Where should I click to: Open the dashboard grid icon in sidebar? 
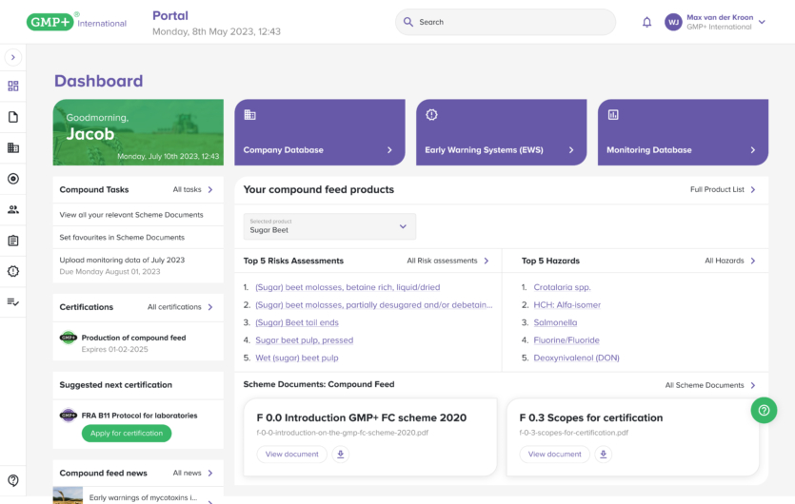(x=13, y=86)
